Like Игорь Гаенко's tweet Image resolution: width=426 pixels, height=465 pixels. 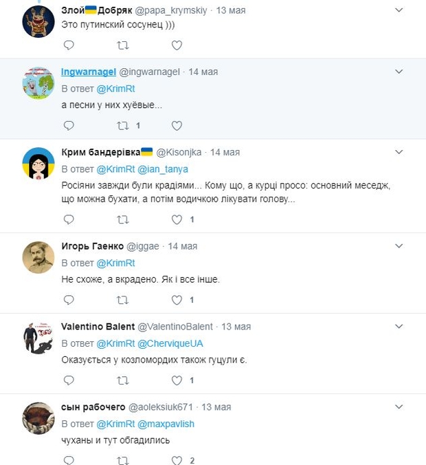pos(177,300)
